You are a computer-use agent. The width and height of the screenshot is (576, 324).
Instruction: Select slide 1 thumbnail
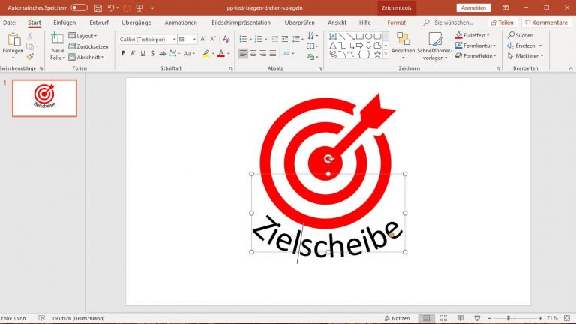(44, 98)
